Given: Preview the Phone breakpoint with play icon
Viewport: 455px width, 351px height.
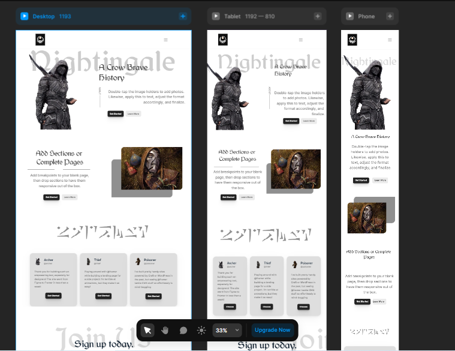Looking at the screenshot, I should tap(350, 16).
